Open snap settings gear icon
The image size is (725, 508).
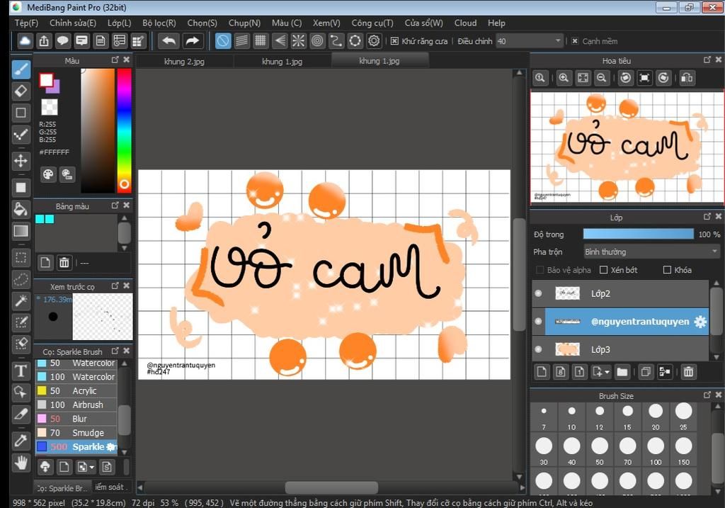click(x=374, y=41)
